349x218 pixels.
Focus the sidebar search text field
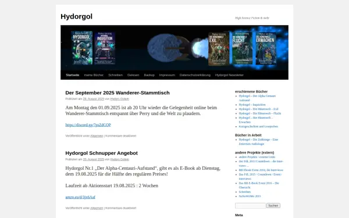250,206
